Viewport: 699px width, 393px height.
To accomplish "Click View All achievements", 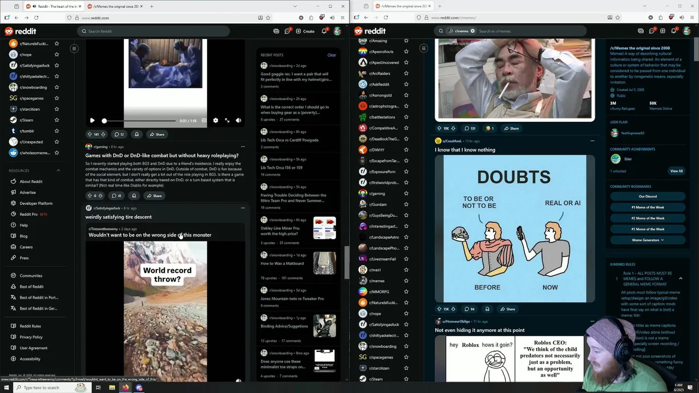I will [x=677, y=171].
